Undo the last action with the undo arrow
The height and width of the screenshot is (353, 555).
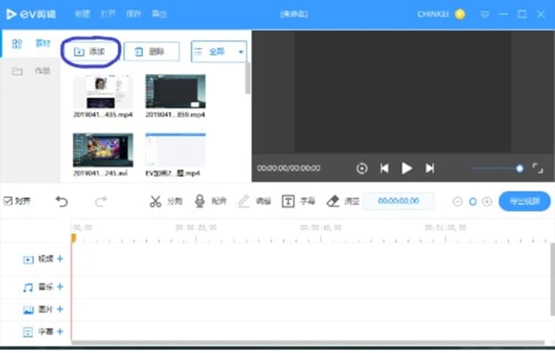pyautogui.click(x=62, y=201)
